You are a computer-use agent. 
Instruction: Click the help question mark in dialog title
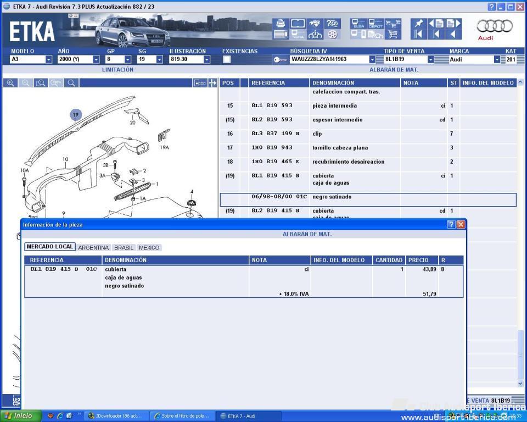point(451,224)
